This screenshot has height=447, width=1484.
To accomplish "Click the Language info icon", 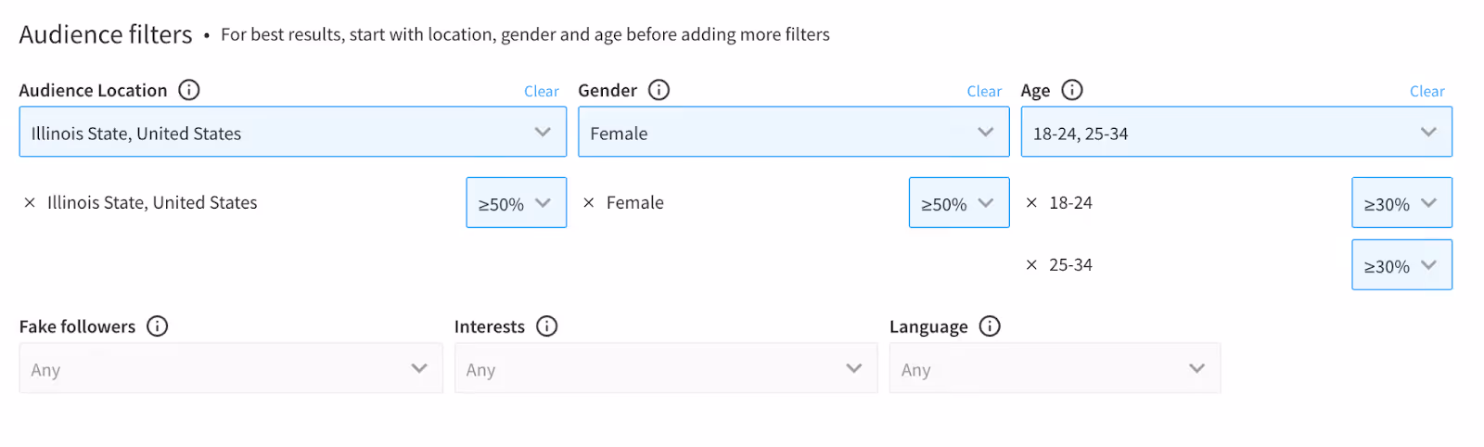I will click(990, 326).
